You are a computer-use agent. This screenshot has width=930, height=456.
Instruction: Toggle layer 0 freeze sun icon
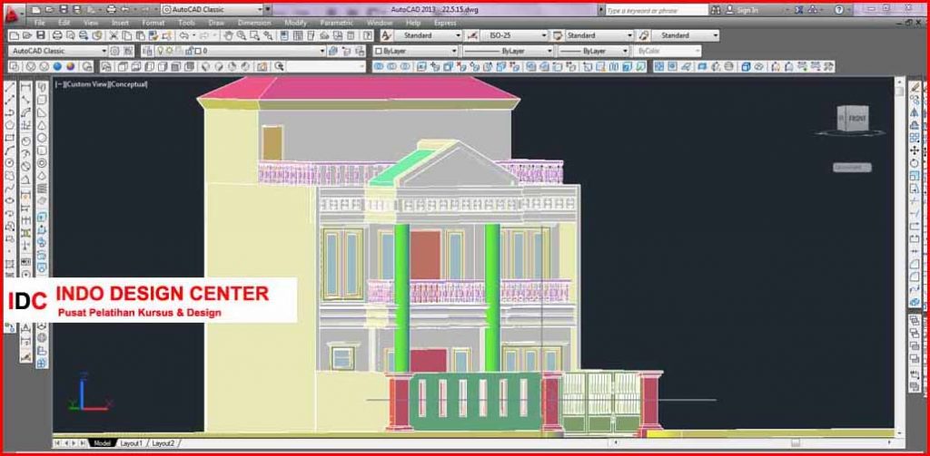(x=168, y=51)
